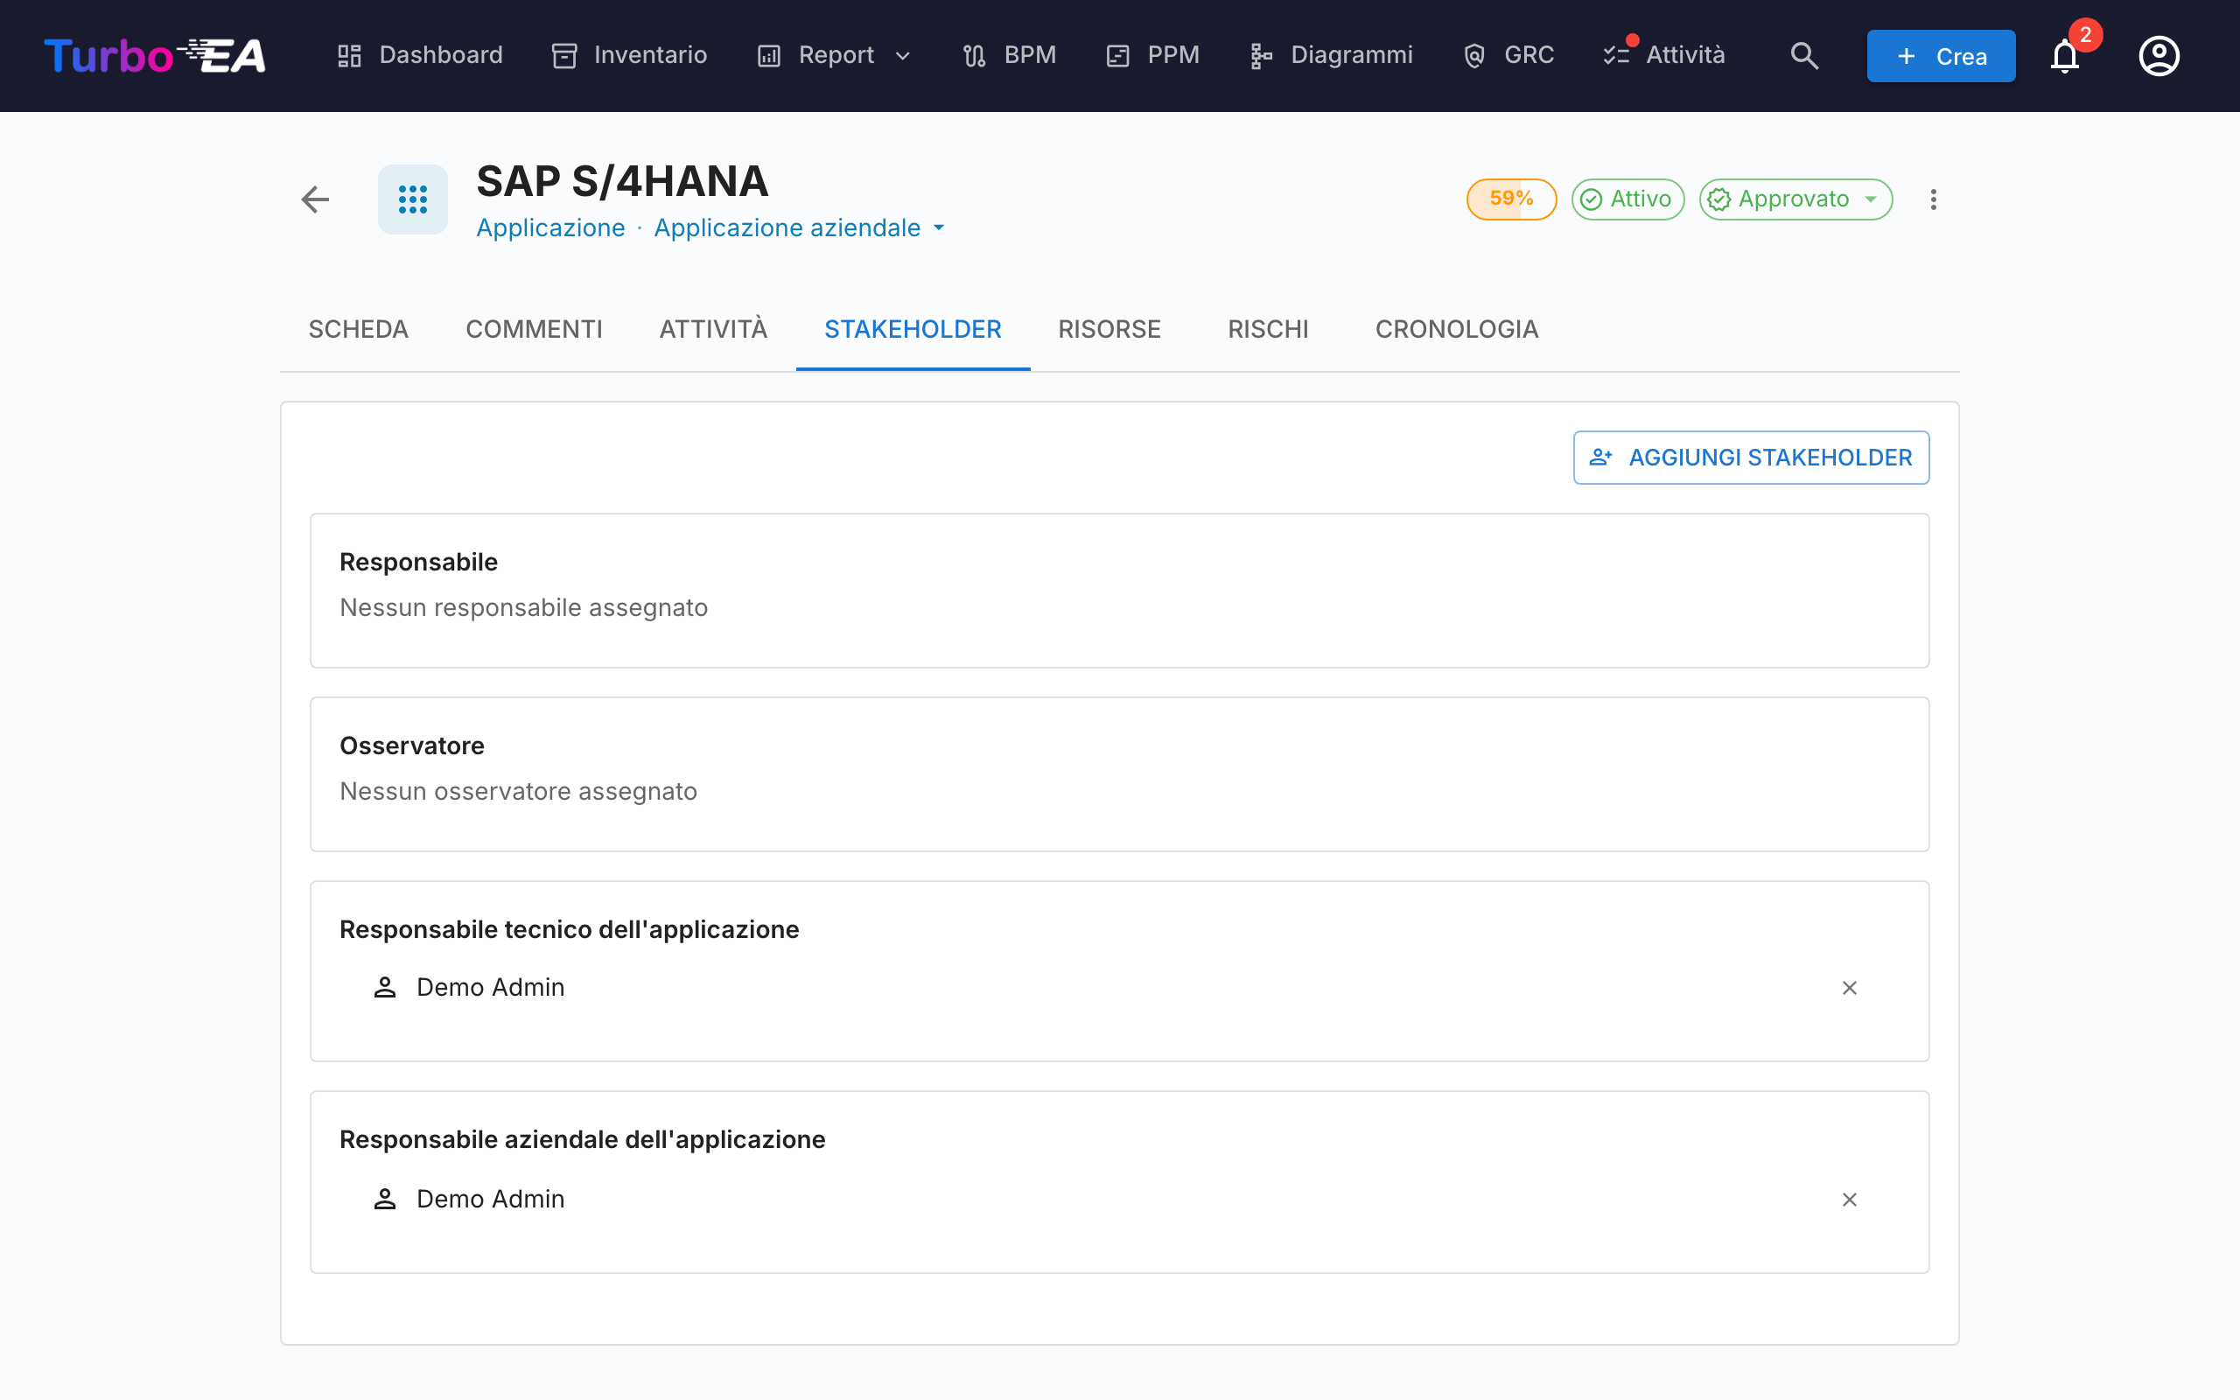Click the Turbo EA logo
The image size is (2240, 1400).
pyautogui.click(x=155, y=55)
